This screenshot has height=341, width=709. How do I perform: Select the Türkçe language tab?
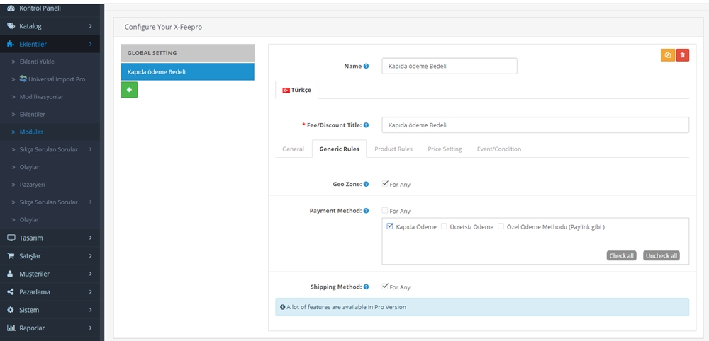coord(296,90)
